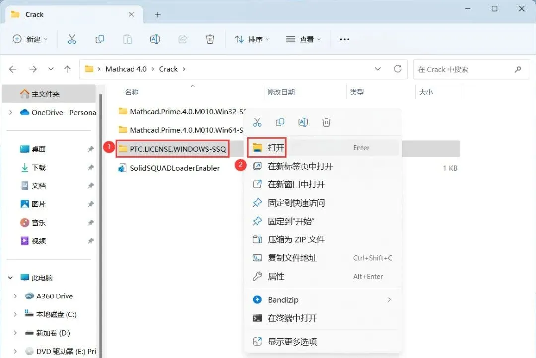Image resolution: width=536 pixels, height=358 pixels.
Task: Click the Rename icon in the toolbar
Action: point(155,39)
